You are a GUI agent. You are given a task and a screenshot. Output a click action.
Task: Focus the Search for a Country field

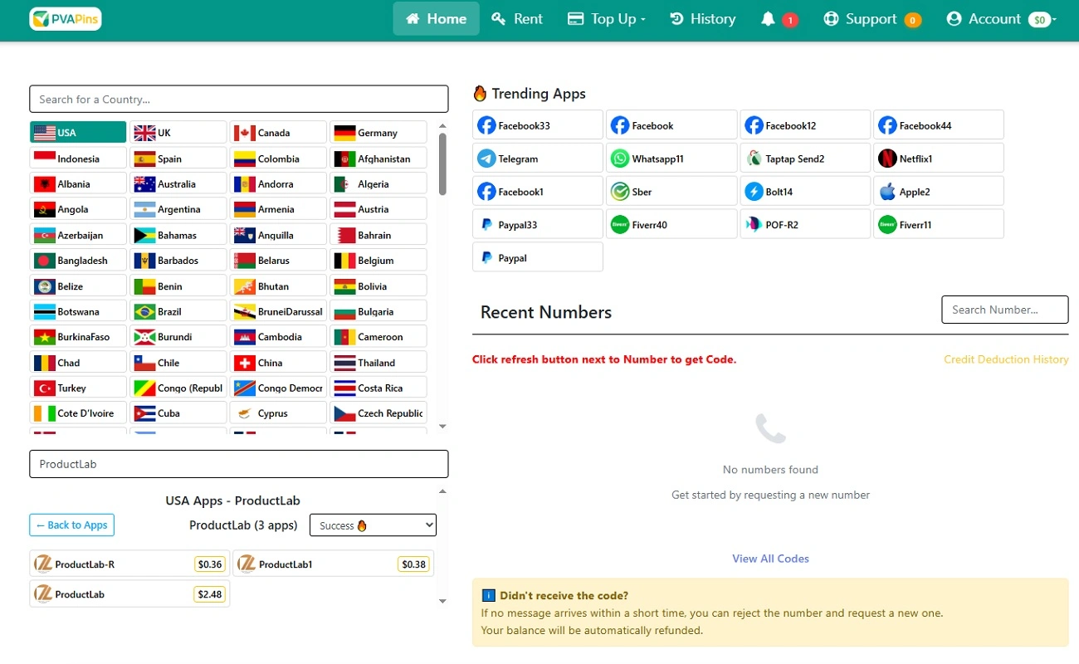click(239, 99)
